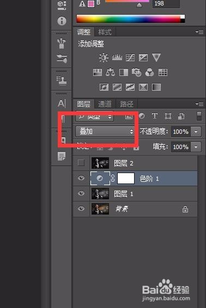The image size is (206, 308).
Task: Click the 填充 100% field
Action: tap(181, 147)
